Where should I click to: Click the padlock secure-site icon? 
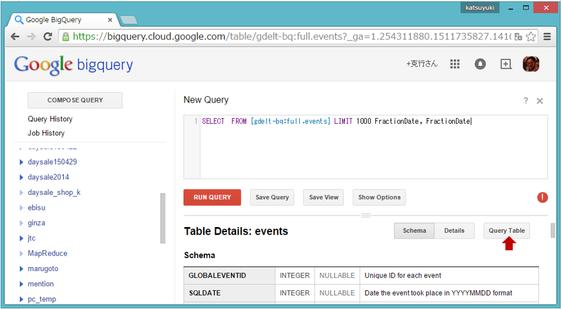(66, 37)
